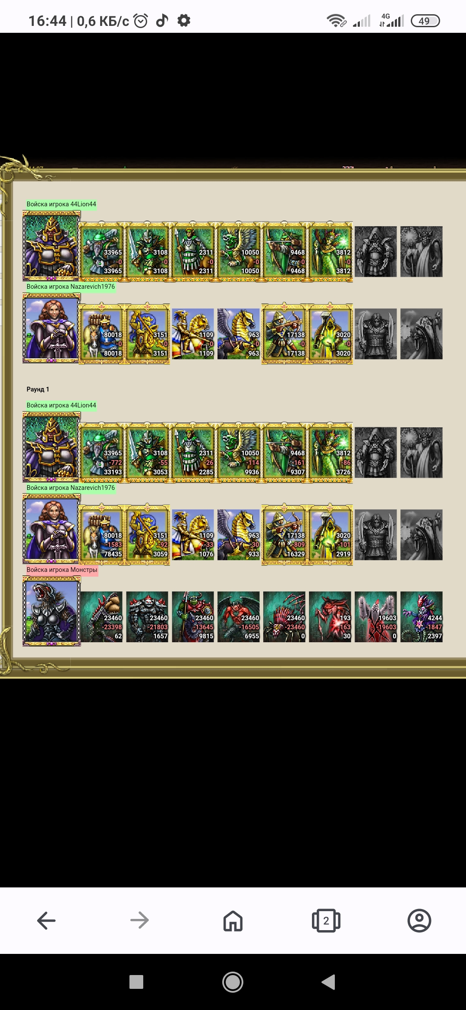Screen dimensions: 466x1010
Task: Select 44Lion44 hero portrait in top row
Action: point(51,246)
